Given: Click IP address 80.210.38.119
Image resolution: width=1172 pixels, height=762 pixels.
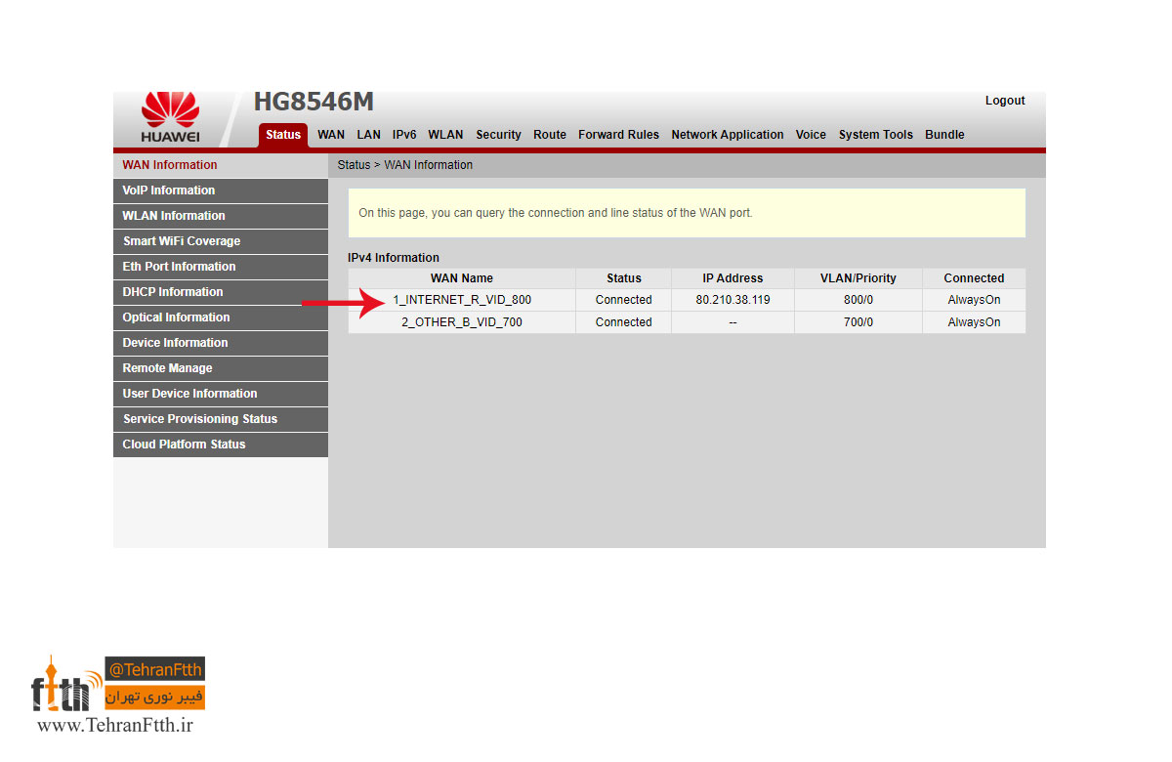Looking at the screenshot, I should 732,300.
